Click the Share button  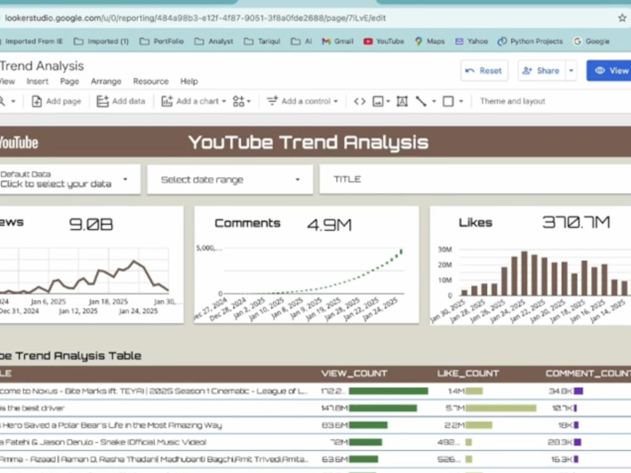click(541, 71)
